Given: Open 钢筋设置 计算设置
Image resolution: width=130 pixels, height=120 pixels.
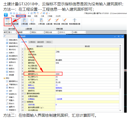Looking at the screenshot, I should [41, 22].
